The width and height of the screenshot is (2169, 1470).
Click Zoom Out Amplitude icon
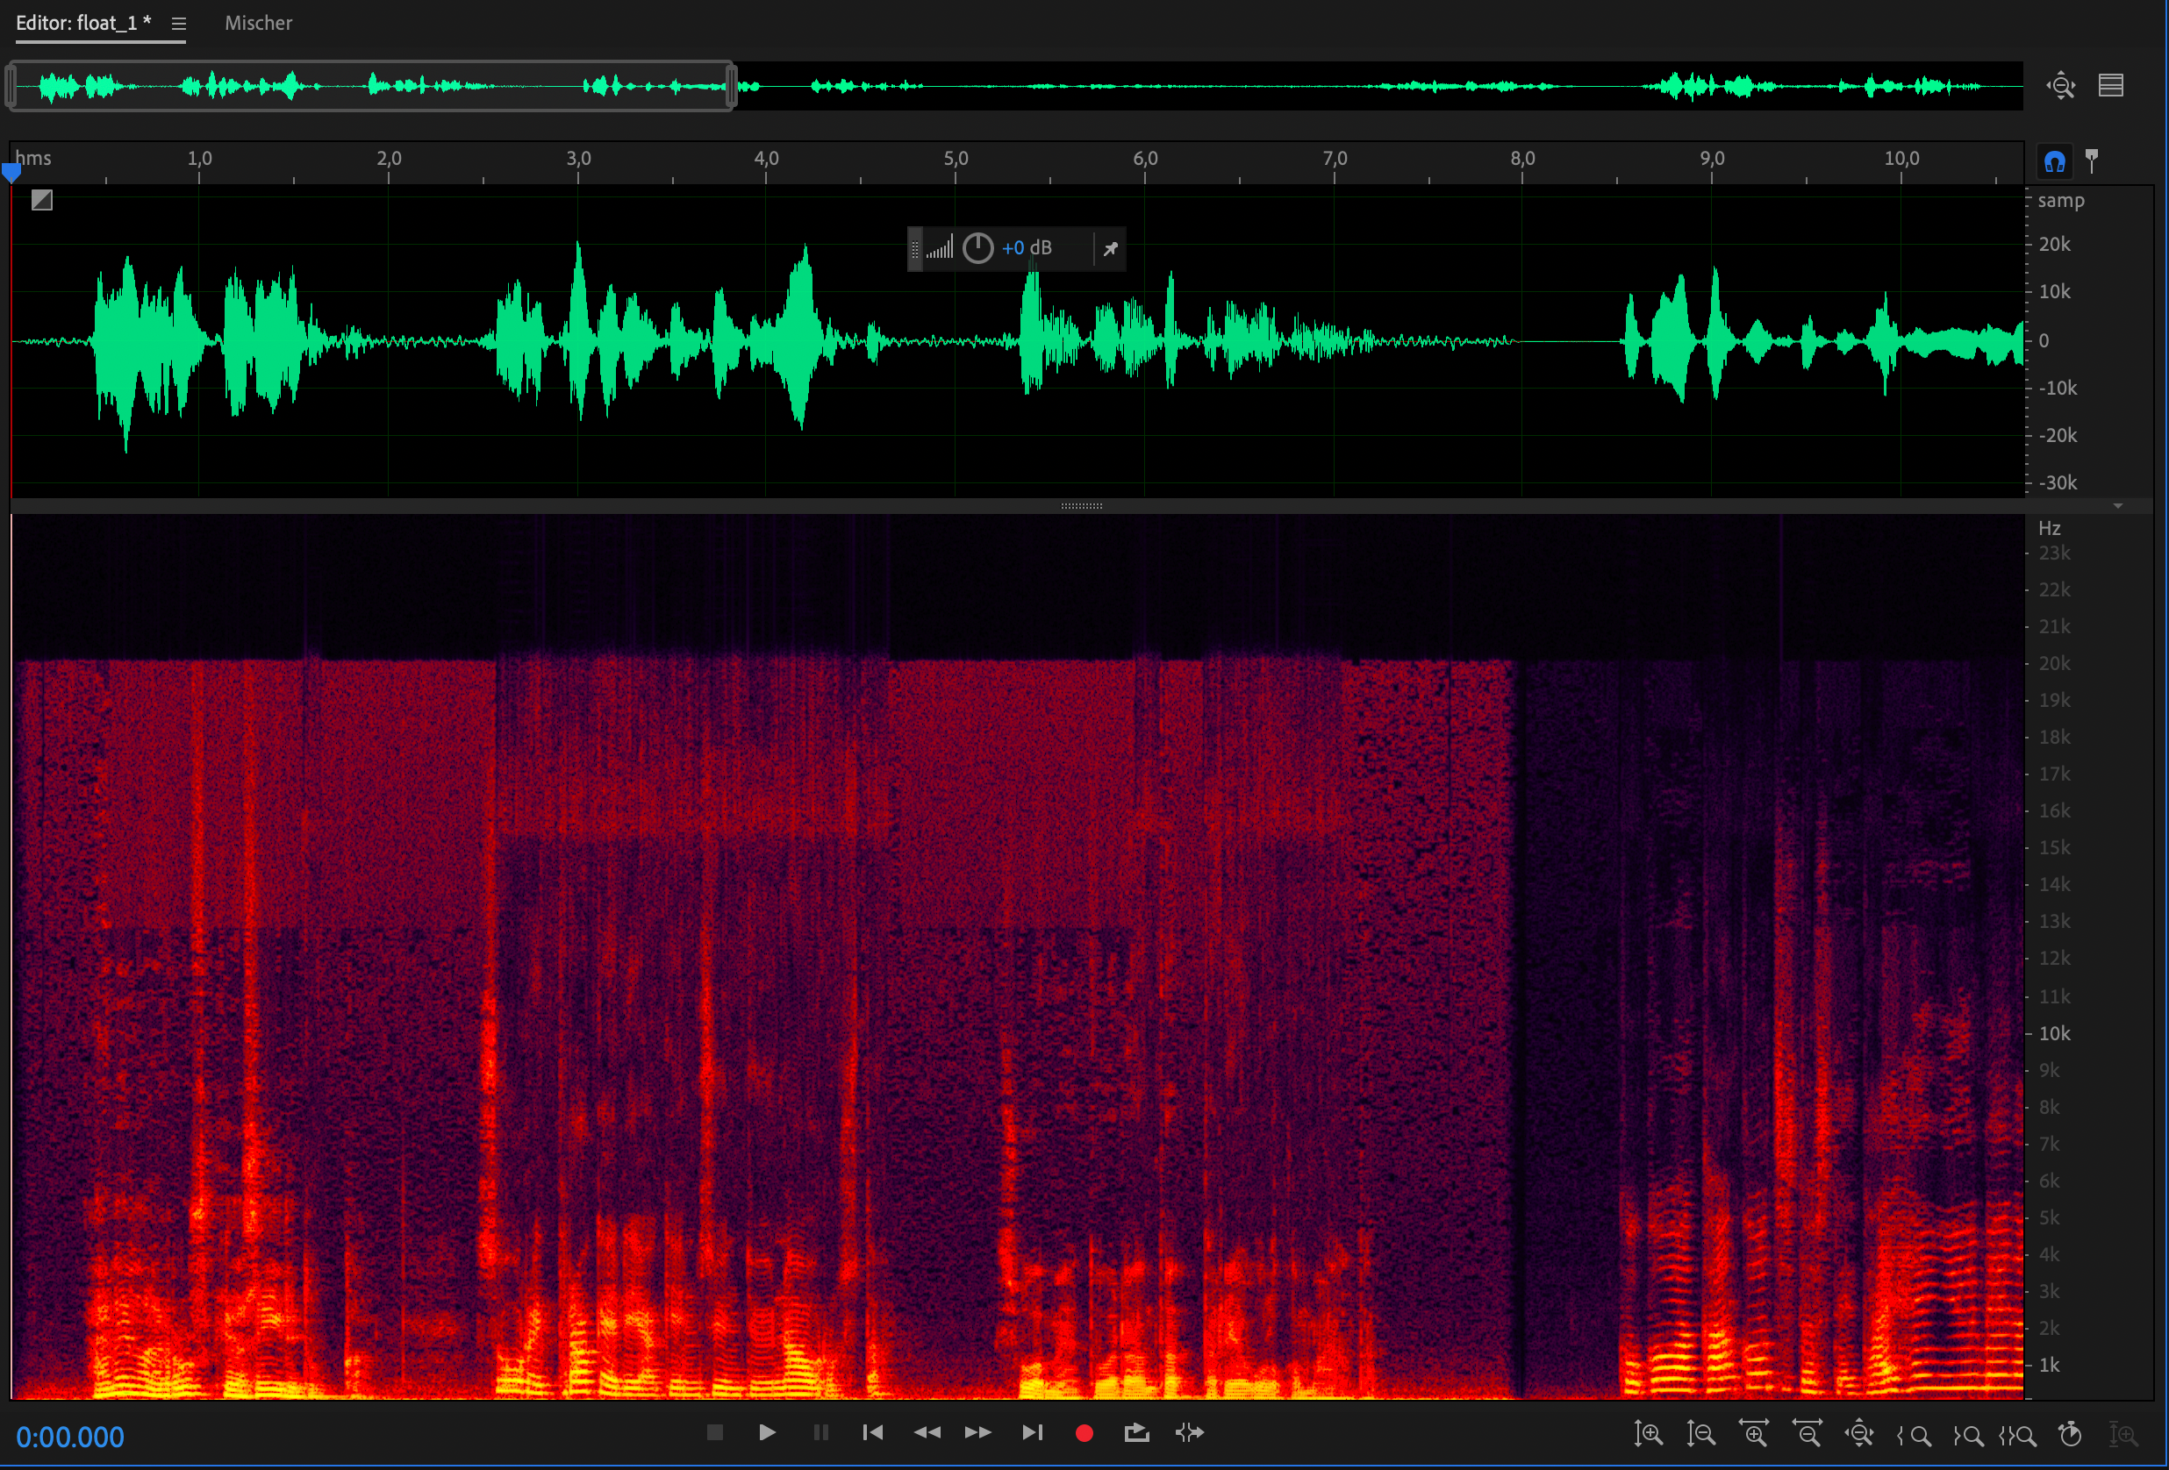[x=1700, y=1434]
